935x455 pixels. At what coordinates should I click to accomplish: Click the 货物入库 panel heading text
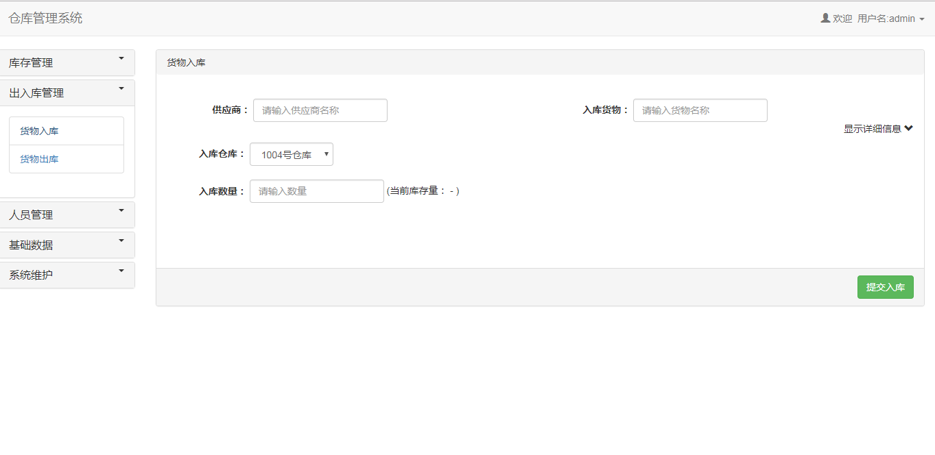point(187,62)
